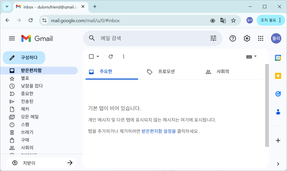Select 받은편지함 in the sidebar

pyautogui.click(x=39, y=71)
